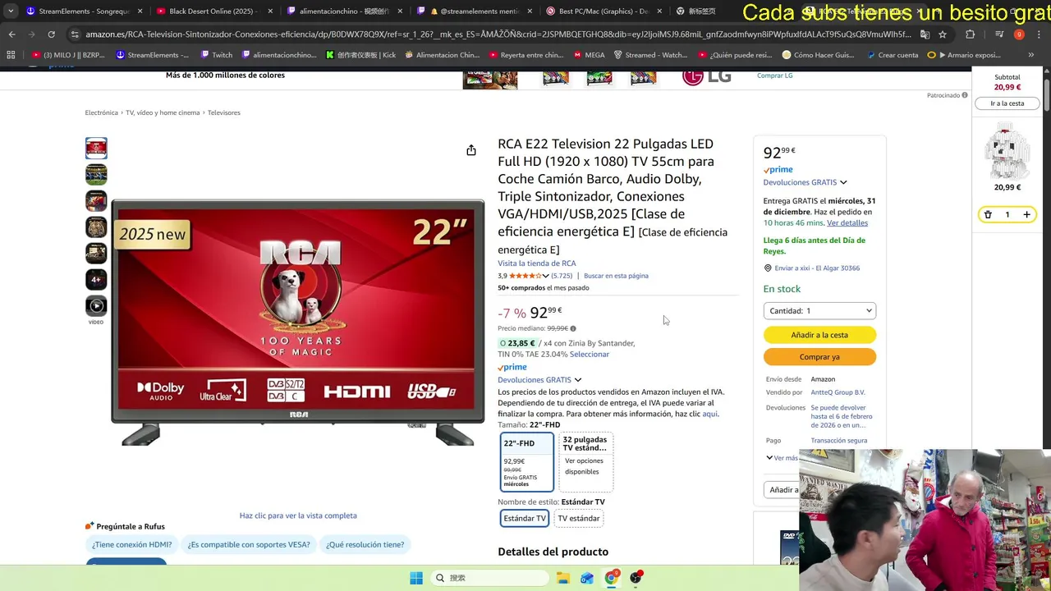Click the Televisores breadcrumb link
Viewport: 1051px width, 591px height.
[x=223, y=112]
